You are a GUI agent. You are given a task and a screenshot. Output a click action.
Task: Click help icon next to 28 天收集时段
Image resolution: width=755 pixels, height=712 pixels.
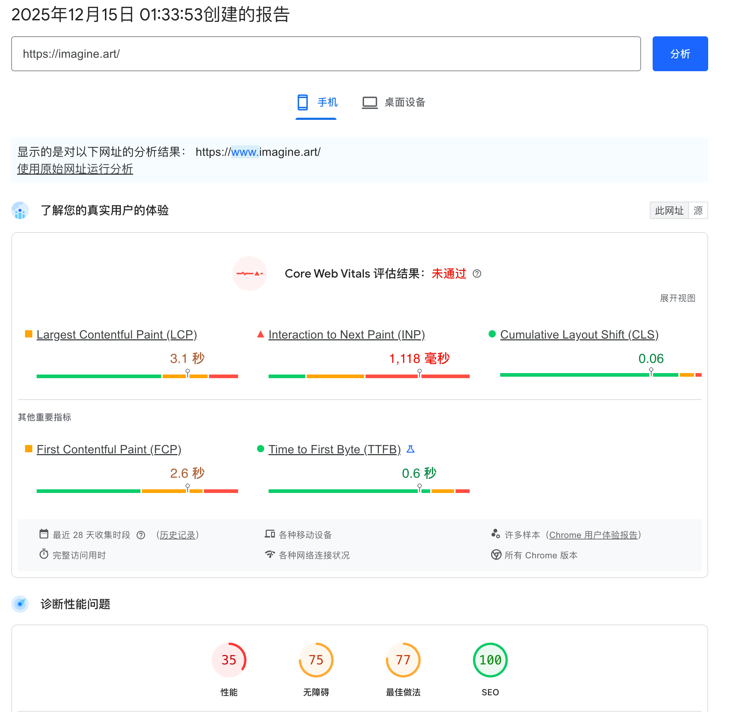pos(141,535)
